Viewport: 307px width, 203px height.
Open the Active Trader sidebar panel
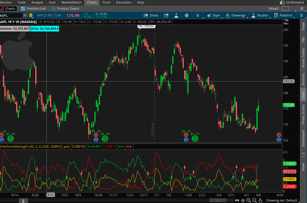coord(303,58)
